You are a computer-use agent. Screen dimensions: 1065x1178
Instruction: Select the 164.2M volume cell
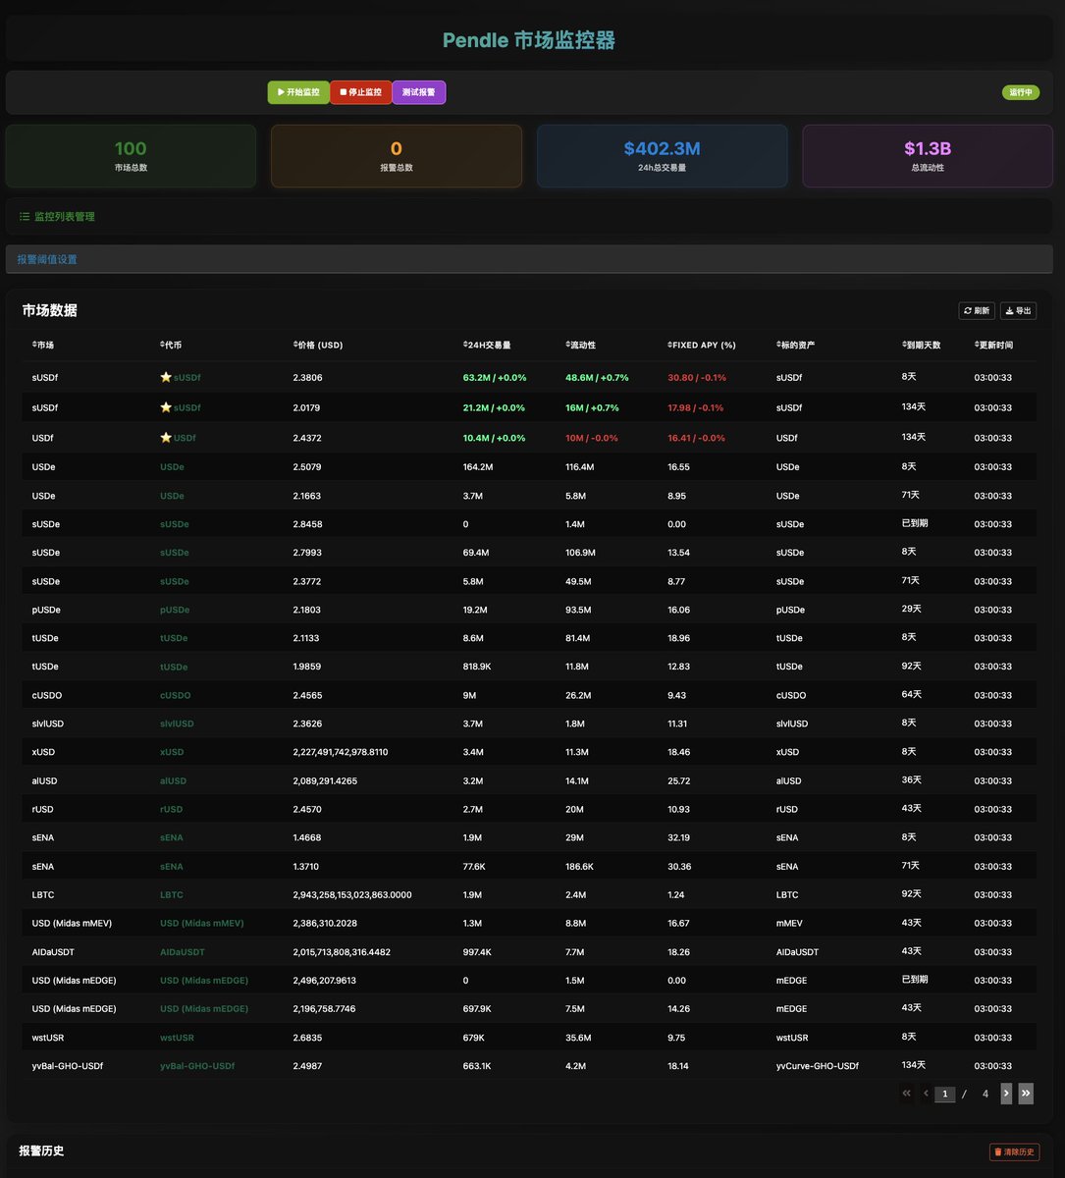pos(478,467)
